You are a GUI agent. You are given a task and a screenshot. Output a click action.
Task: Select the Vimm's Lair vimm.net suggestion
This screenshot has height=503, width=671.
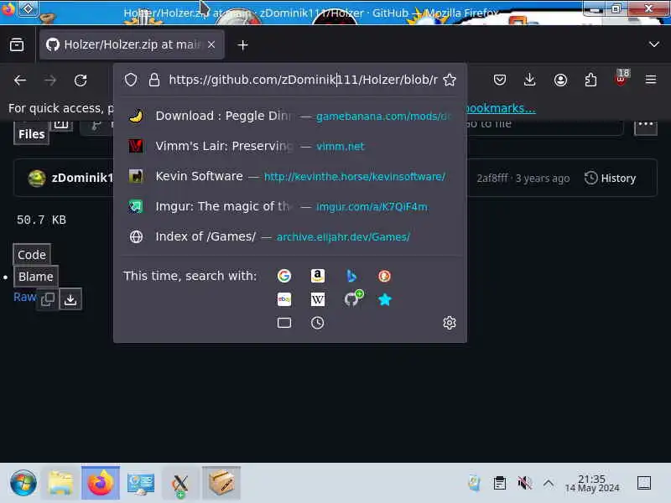point(290,146)
